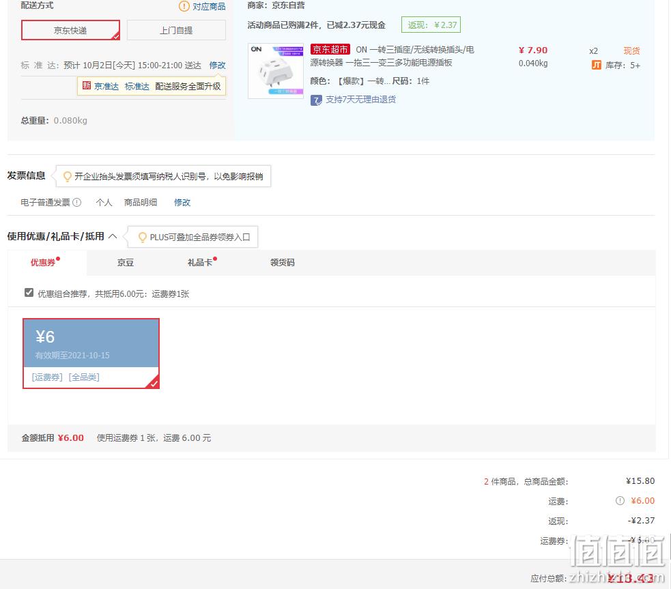The height and width of the screenshot is (589, 671).
Task: Collapse the 使用优惠/礼品卡/抵用 section
Action: coord(113,236)
